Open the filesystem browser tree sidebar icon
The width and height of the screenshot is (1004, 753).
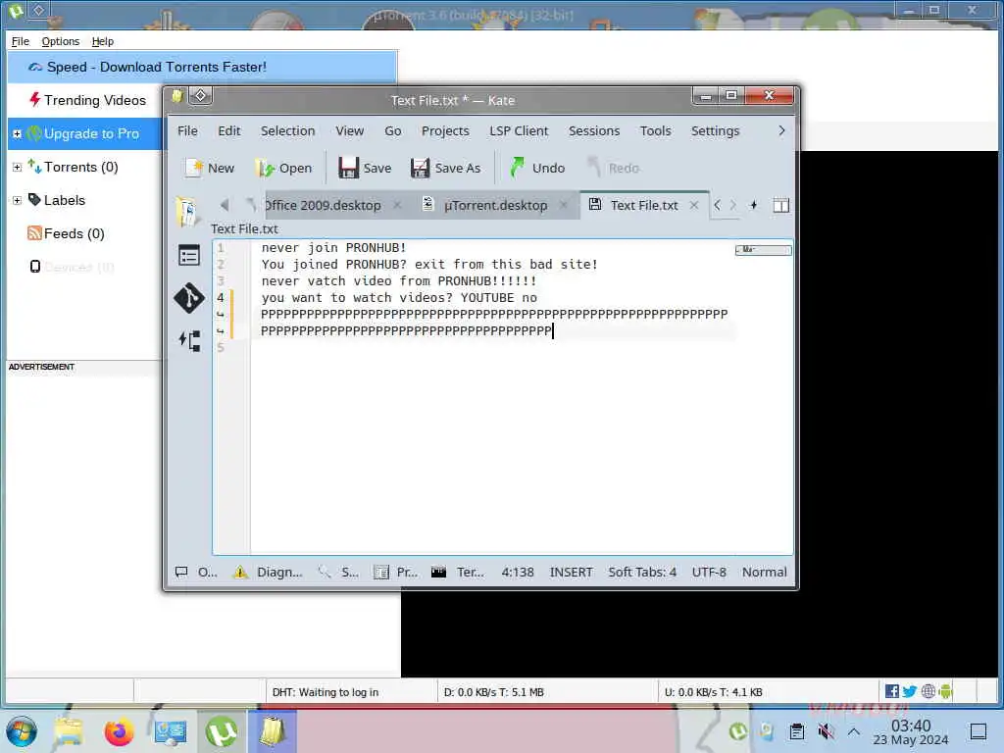(x=189, y=340)
